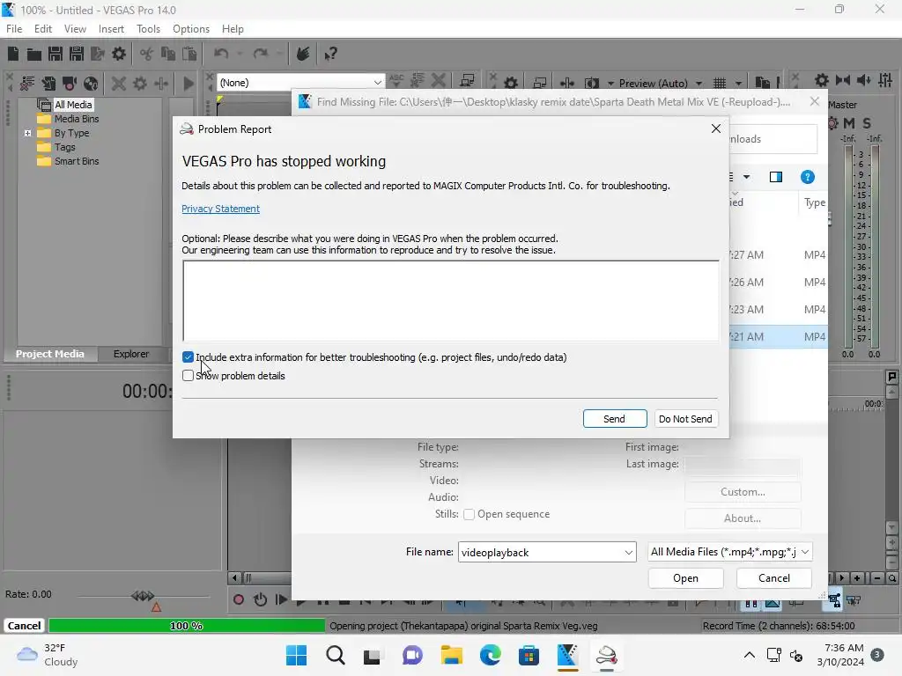This screenshot has width=902, height=676.
Task: Open the Edit menu
Action: pyautogui.click(x=43, y=29)
